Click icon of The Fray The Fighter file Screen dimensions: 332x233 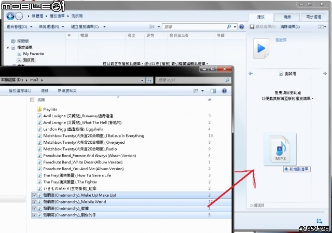click(39, 182)
